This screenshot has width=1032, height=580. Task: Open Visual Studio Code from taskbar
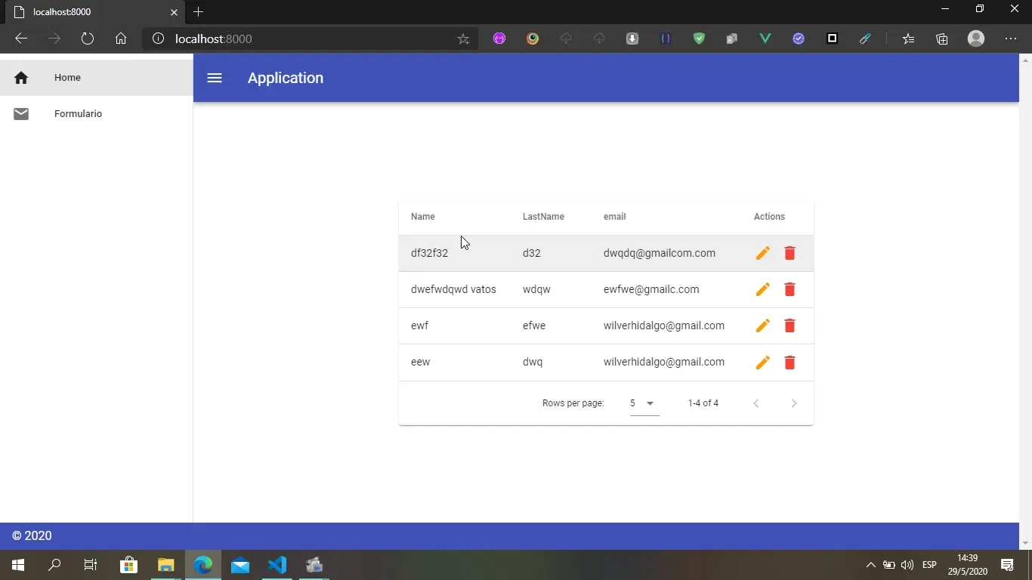277,565
